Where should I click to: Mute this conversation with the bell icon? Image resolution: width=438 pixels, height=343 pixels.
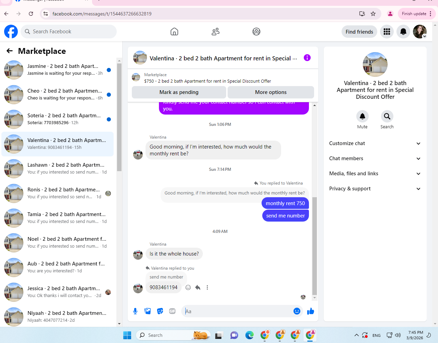[x=362, y=116]
